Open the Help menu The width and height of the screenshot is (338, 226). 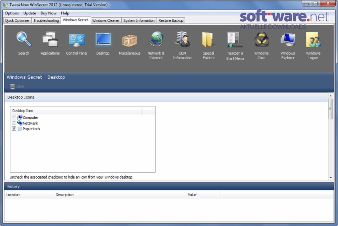pos(65,13)
